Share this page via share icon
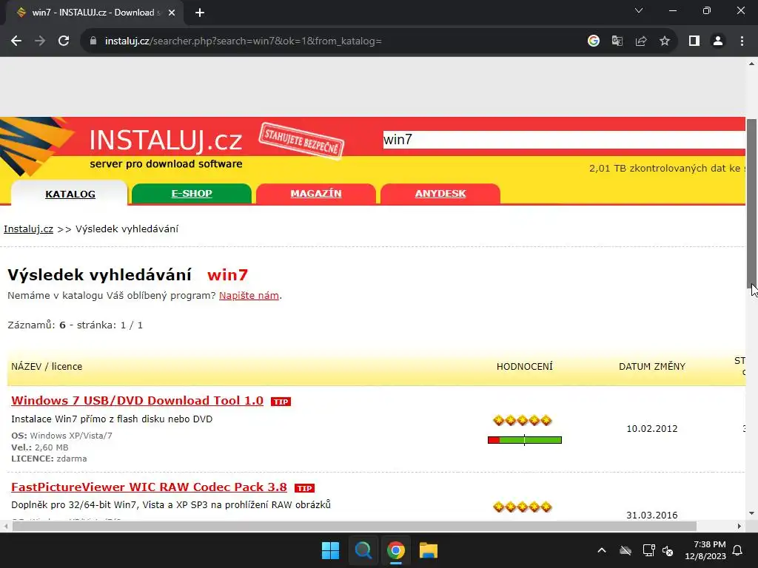Image resolution: width=758 pixels, height=568 pixels. 641,41
